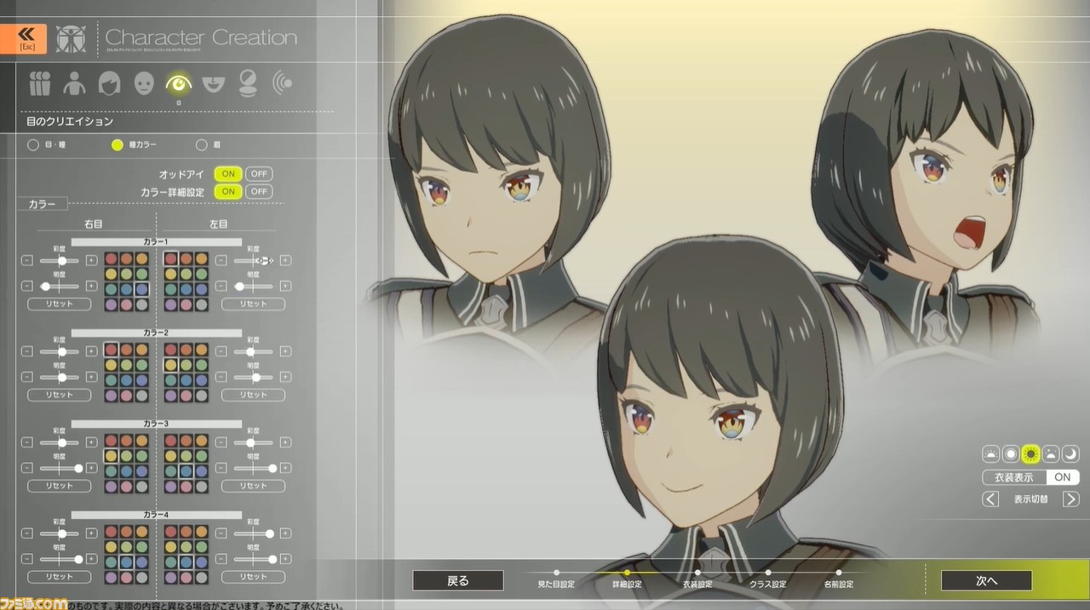The image size is (1090, 610).
Task: Click the right arrow beside 表示切替
Action: [1071, 499]
